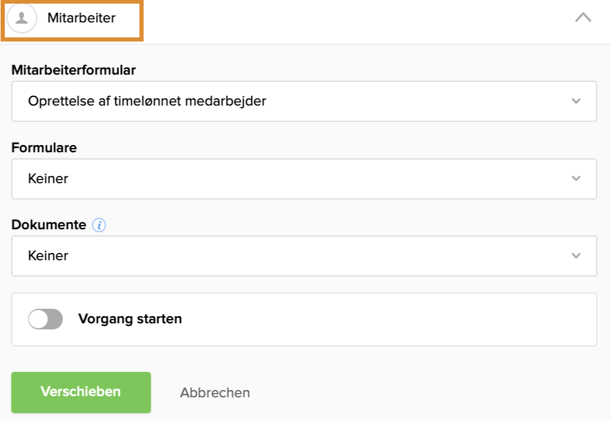The height and width of the screenshot is (421, 611).
Task: Click the Mitarbeiter title text
Action: [81, 18]
